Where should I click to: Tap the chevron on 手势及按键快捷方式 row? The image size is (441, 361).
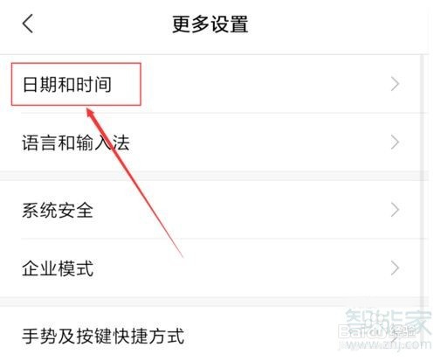click(x=395, y=337)
